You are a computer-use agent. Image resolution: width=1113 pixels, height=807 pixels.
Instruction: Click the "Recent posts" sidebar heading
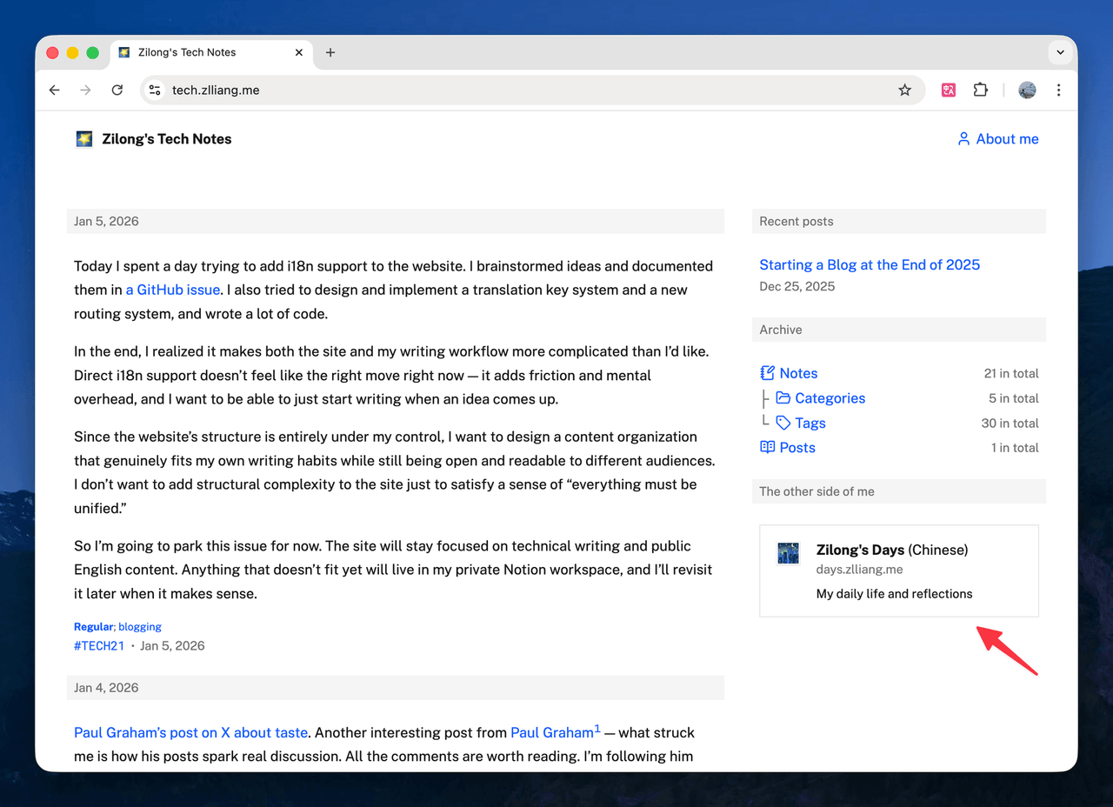click(796, 222)
